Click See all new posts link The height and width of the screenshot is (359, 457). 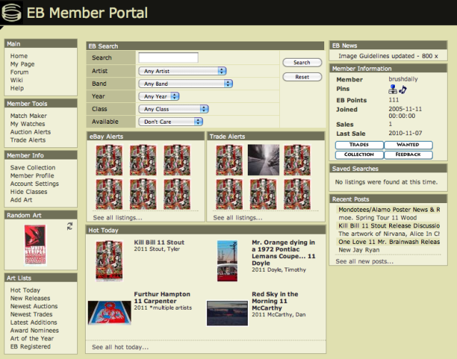[364, 262]
